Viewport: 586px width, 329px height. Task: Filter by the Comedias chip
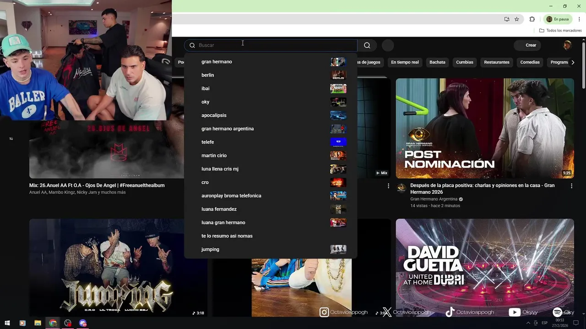click(x=530, y=62)
